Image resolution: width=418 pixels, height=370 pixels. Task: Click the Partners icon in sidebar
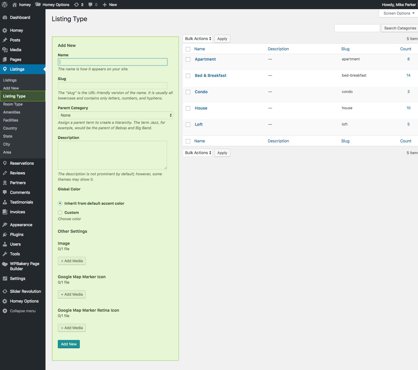click(x=5, y=183)
